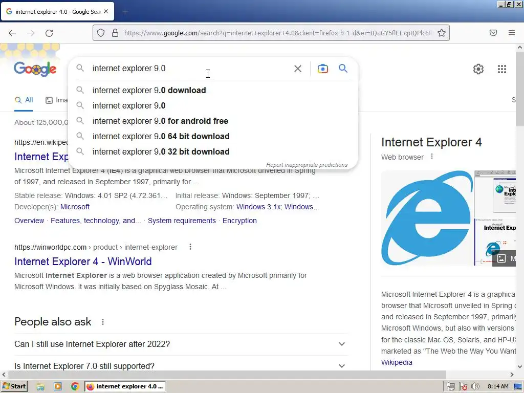
Task: Click the security alert tray icon
Action: (x=463, y=387)
